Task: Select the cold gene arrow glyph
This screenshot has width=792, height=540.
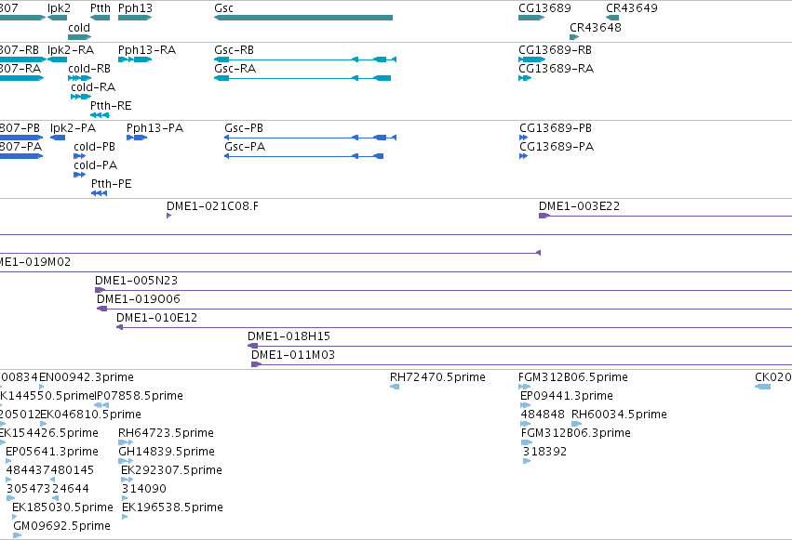Action: pos(80,37)
